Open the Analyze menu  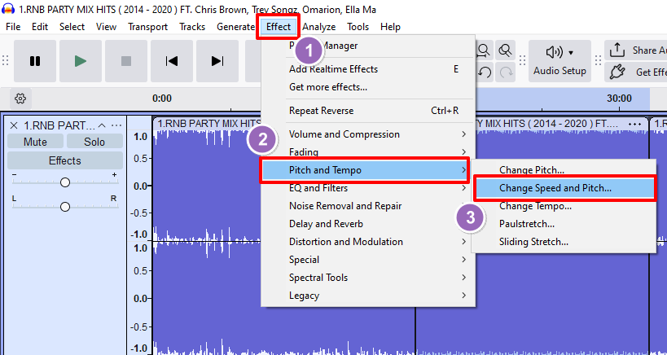click(x=319, y=27)
